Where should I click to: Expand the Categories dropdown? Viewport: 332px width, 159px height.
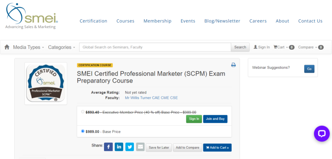pyautogui.click(x=62, y=47)
